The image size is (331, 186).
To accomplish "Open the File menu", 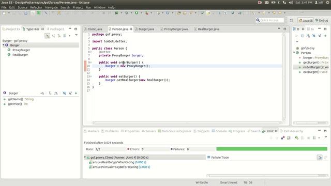I will coord(4,7).
